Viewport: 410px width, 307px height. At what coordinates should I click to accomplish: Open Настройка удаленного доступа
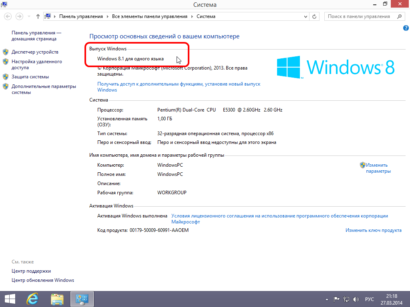36,64
